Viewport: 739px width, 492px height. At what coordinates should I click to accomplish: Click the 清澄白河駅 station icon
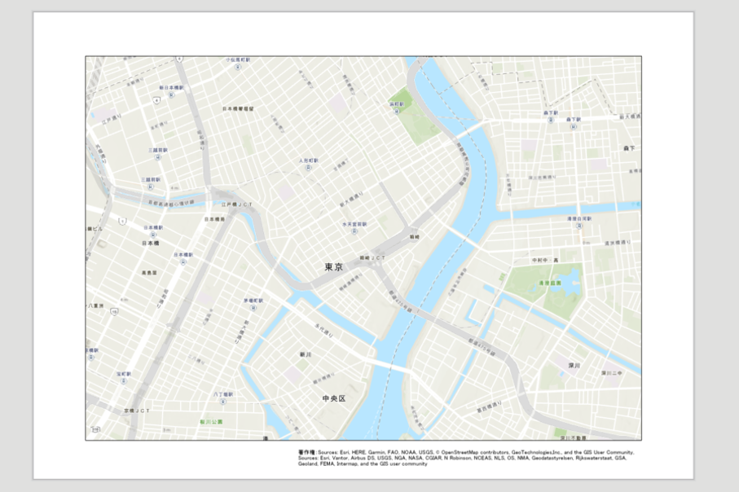tap(579, 226)
